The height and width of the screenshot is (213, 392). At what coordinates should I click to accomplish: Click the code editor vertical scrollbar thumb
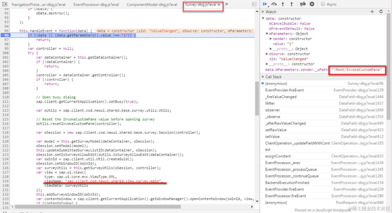pos(257,99)
